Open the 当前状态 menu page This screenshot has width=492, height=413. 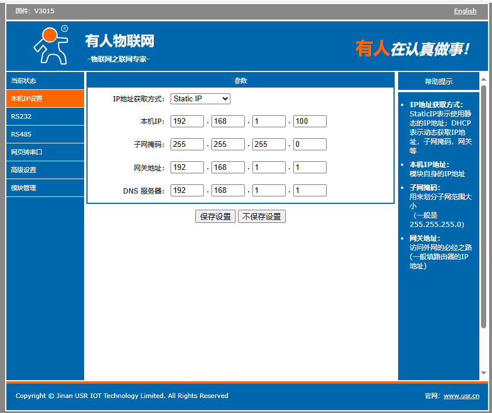point(45,81)
